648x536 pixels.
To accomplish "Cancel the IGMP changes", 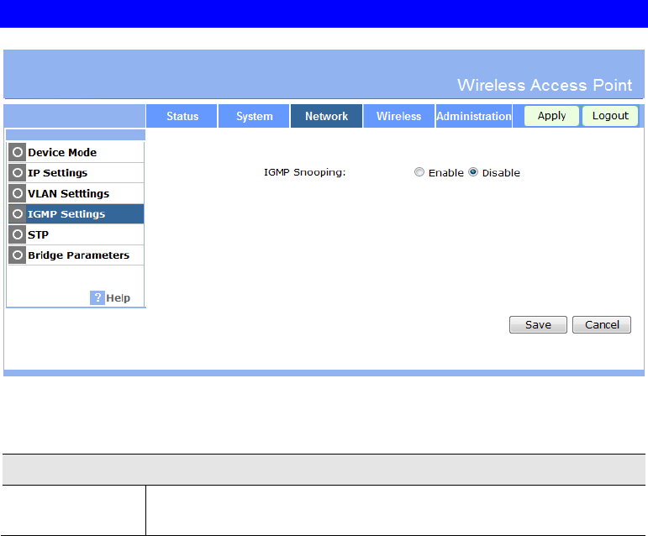I will (602, 324).
